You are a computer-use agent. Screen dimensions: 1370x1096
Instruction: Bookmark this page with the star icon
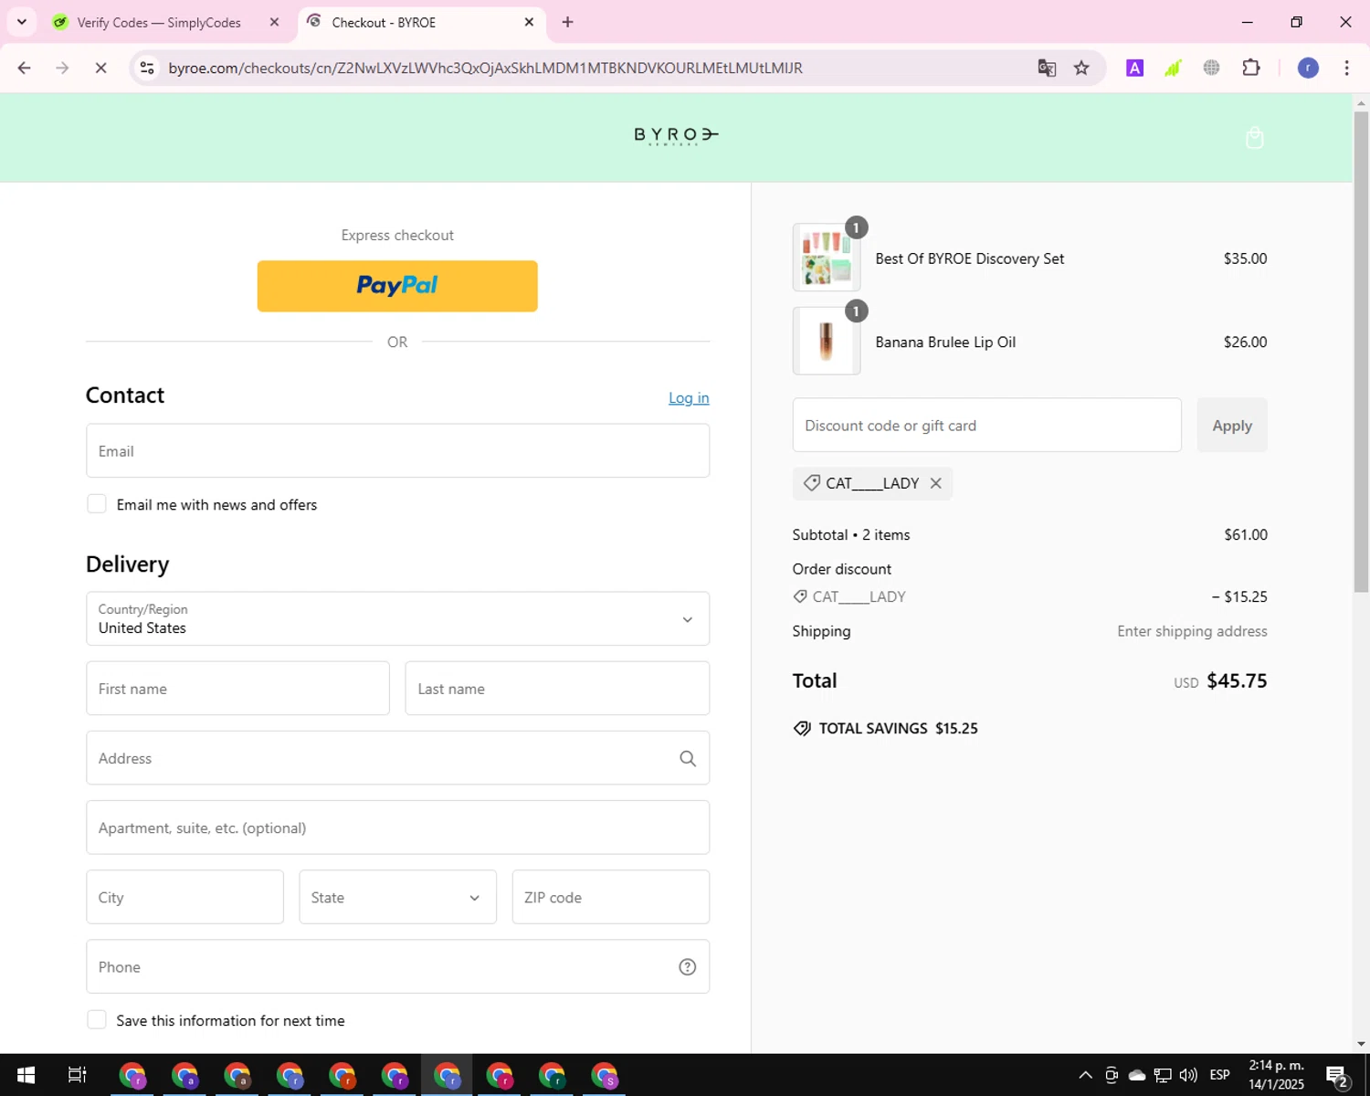(x=1081, y=68)
